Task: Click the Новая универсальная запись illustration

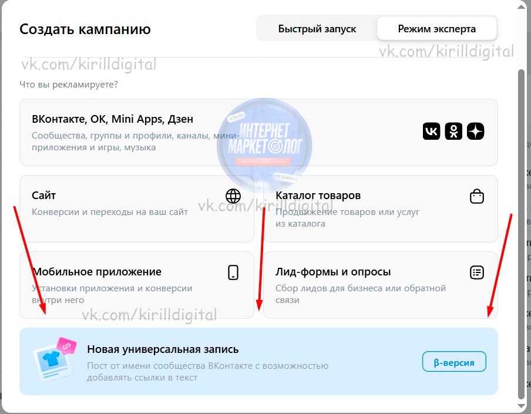Action: point(55,360)
